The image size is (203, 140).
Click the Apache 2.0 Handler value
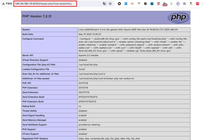coord(88,55)
